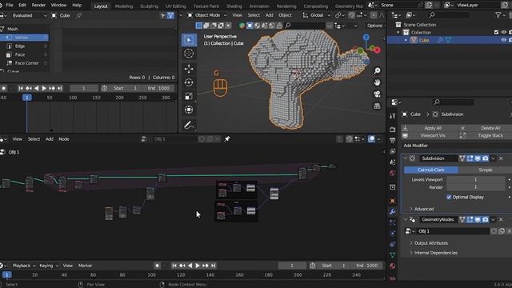Open the Render menu
The height and width of the screenshot is (288, 512).
pyautogui.click(x=38, y=6)
